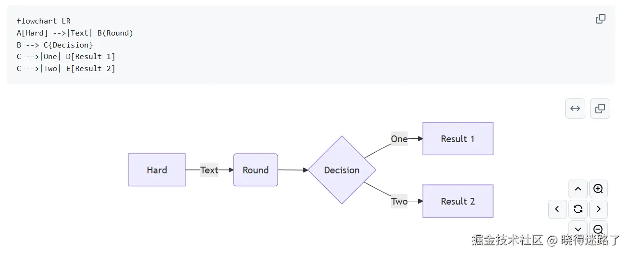The image size is (629, 255).
Task: Copy the flowchart code block
Action: click(x=600, y=19)
